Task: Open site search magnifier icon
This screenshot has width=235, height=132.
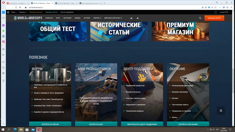Action: click(x=200, y=18)
